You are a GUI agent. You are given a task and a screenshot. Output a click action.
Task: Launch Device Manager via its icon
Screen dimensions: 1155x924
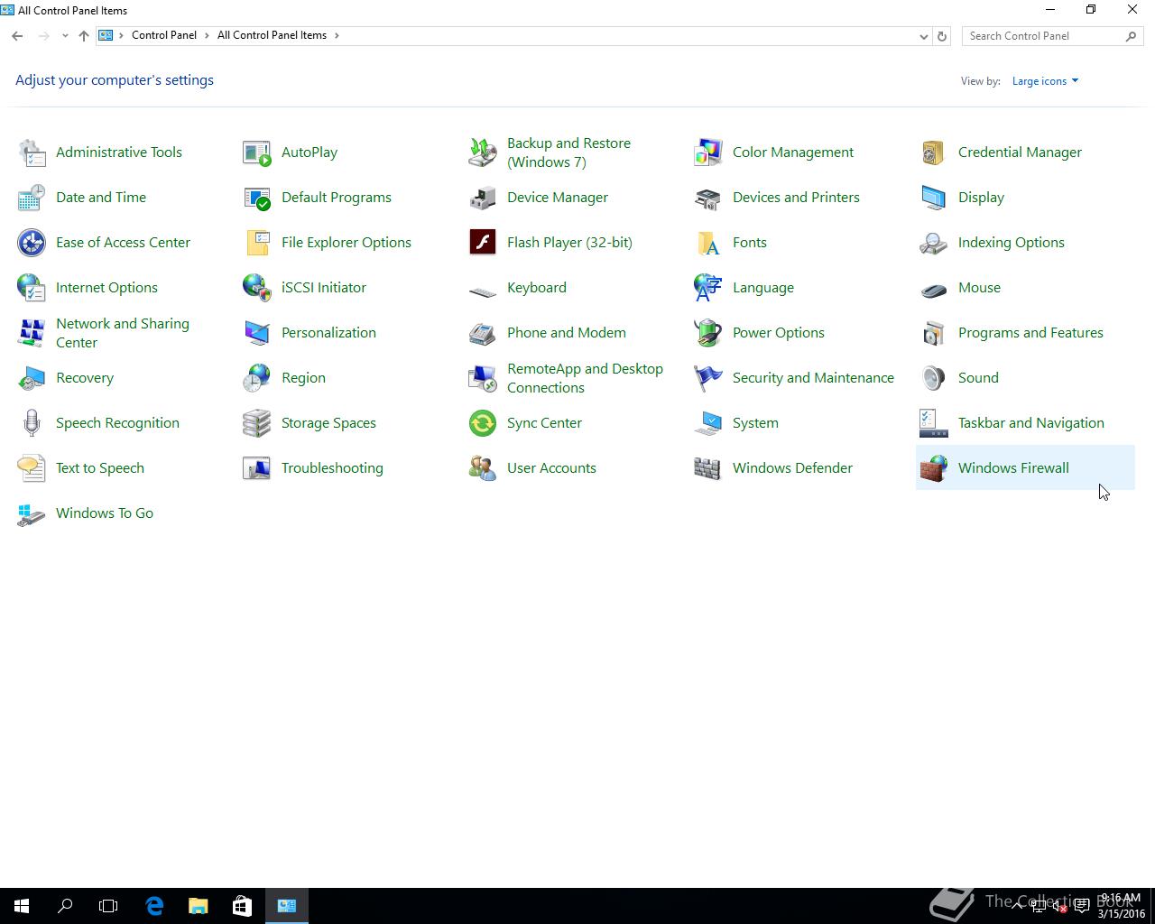pos(483,198)
